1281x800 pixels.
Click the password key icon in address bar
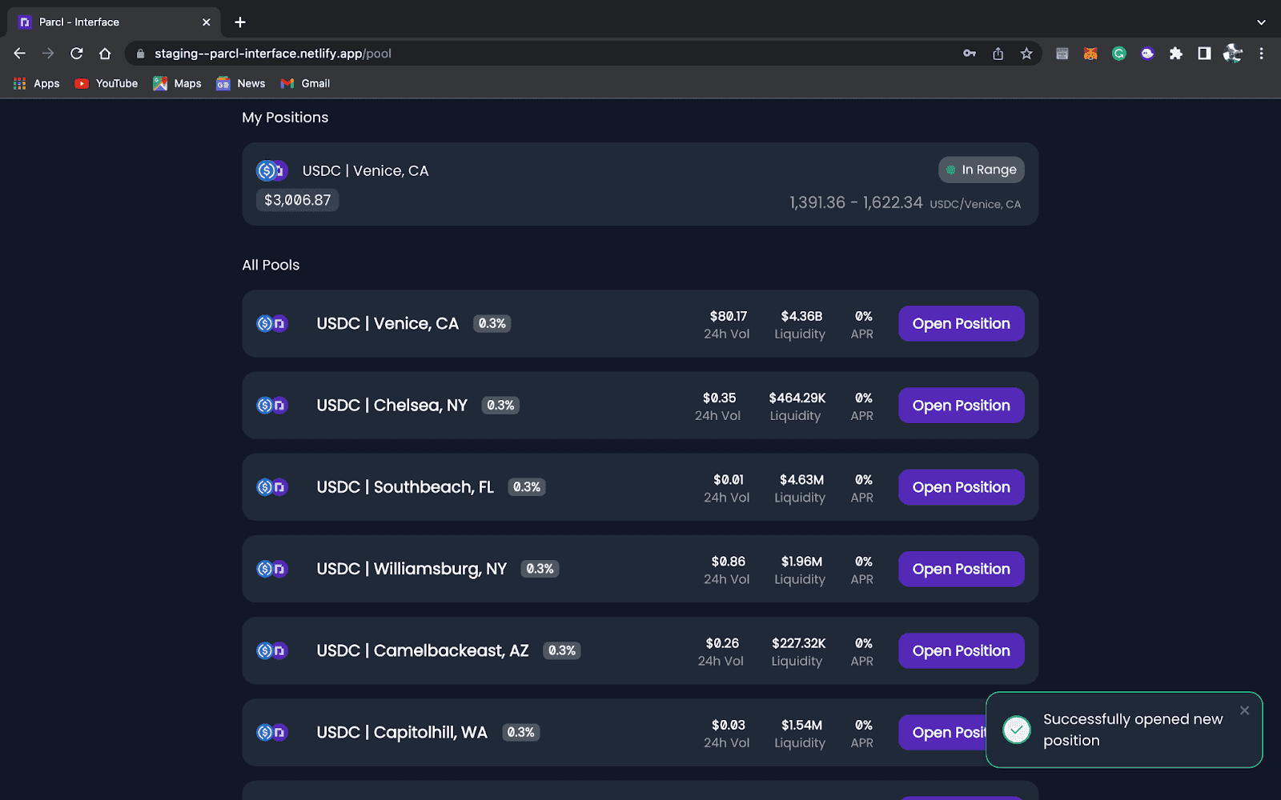[x=970, y=54]
